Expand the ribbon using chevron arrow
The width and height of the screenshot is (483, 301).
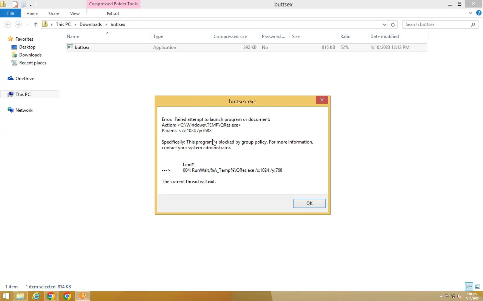[470, 13]
